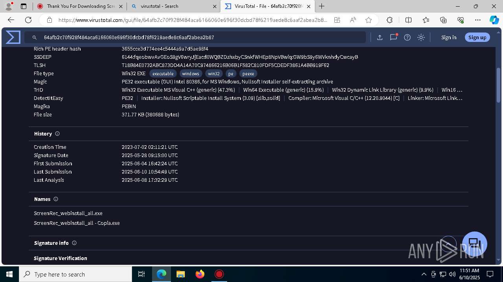Add page to favorites star icon

[369, 20]
